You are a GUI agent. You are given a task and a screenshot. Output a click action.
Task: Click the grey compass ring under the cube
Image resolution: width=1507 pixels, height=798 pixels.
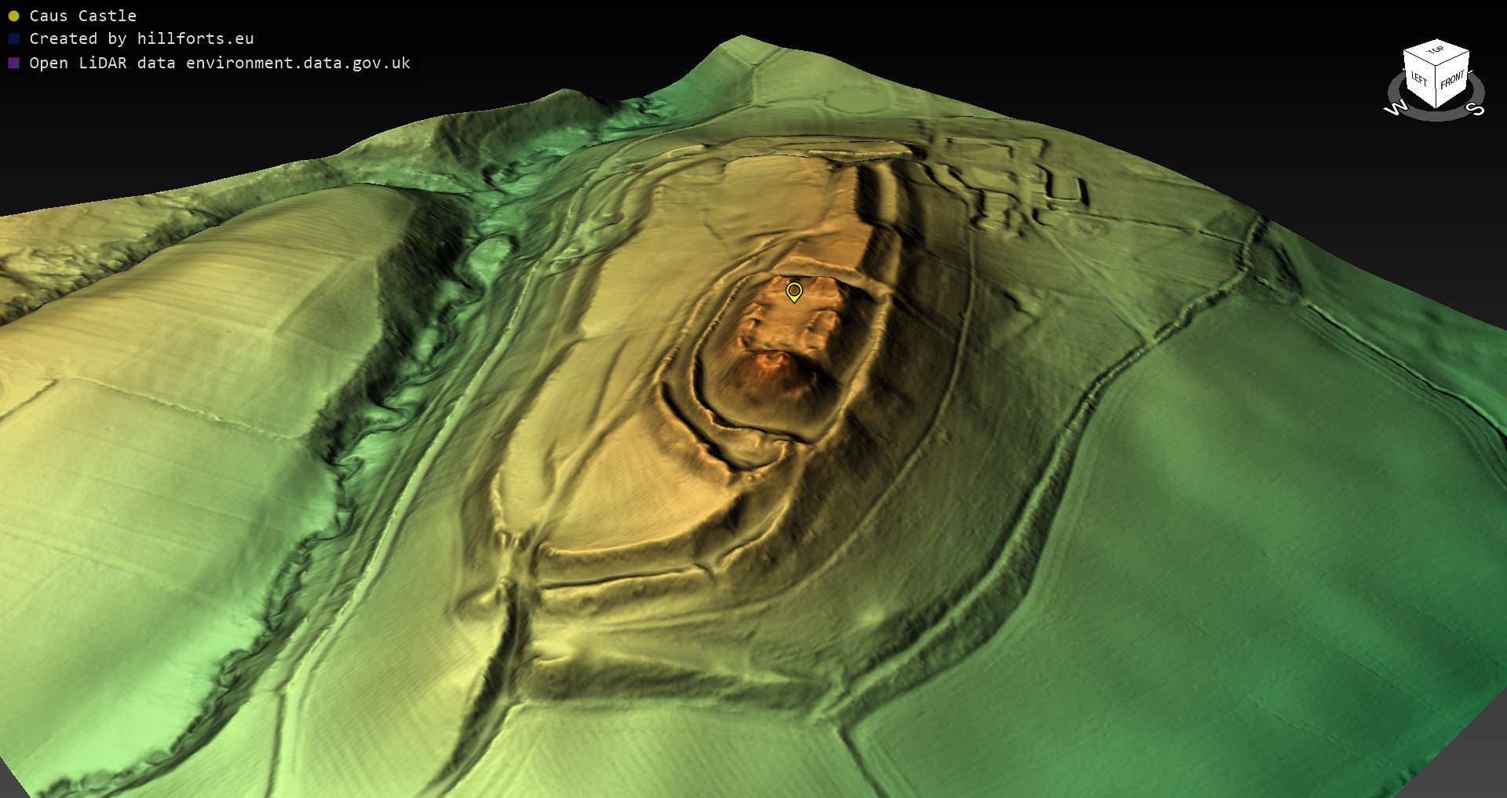tap(1436, 115)
